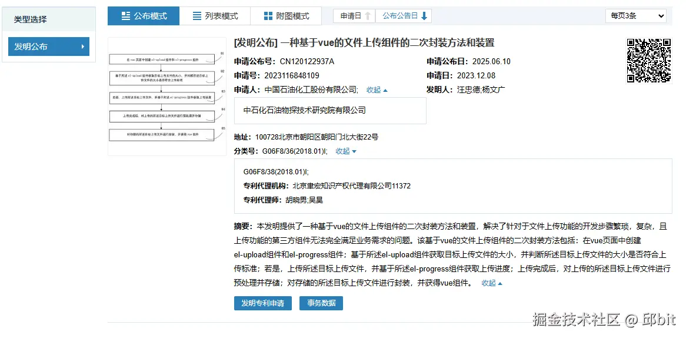
Task: Expand the 分类号 classification list
Action: [346, 151]
